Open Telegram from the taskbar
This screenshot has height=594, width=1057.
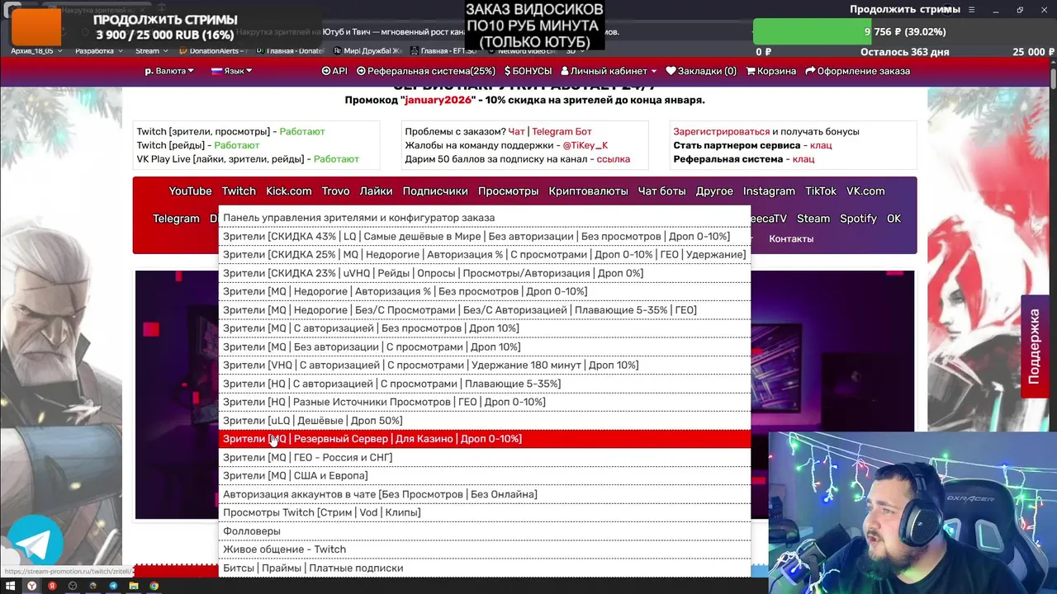click(113, 586)
